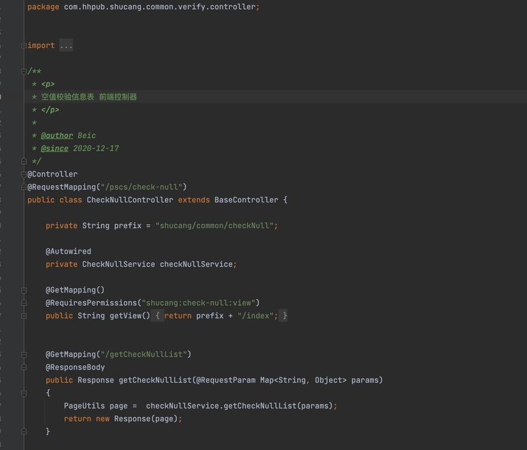The image size is (527, 450).
Task: Click the Chinese comment text 空值校验信息表
Action: pyautogui.click(x=68, y=97)
